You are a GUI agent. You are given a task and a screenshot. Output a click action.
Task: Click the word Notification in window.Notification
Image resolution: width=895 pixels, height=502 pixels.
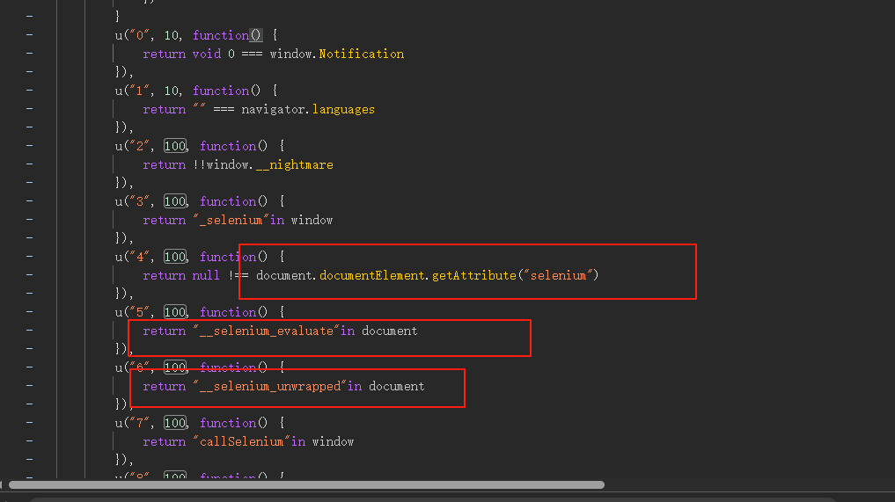coord(362,54)
